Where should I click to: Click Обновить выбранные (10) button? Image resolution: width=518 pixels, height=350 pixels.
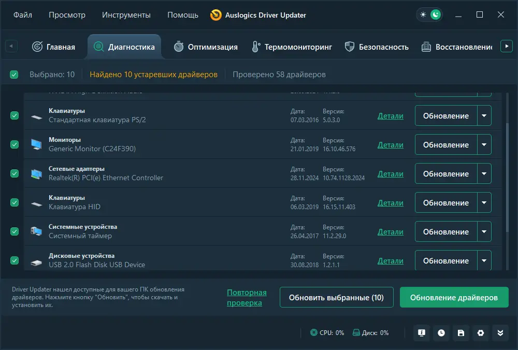click(336, 297)
